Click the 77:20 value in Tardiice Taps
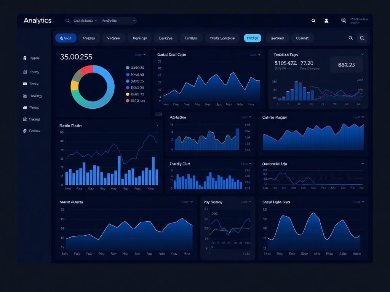This screenshot has width=390, height=292. [x=307, y=63]
